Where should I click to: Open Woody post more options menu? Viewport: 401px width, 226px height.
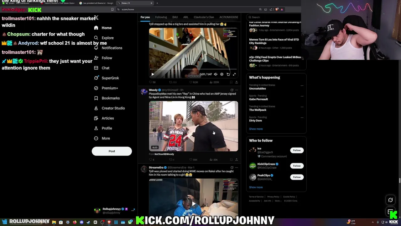click(237, 90)
